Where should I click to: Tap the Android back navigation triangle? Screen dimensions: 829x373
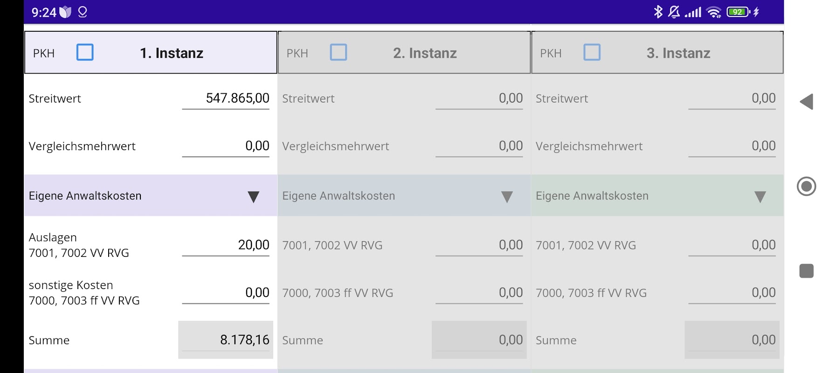tap(806, 102)
